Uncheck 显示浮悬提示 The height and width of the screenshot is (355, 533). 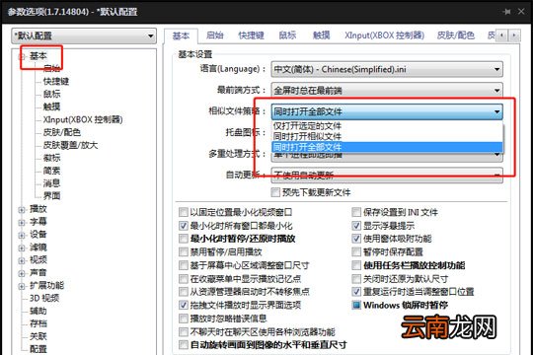[x=356, y=226]
